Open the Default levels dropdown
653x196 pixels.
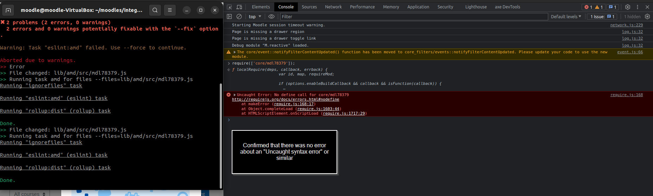(x=566, y=16)
